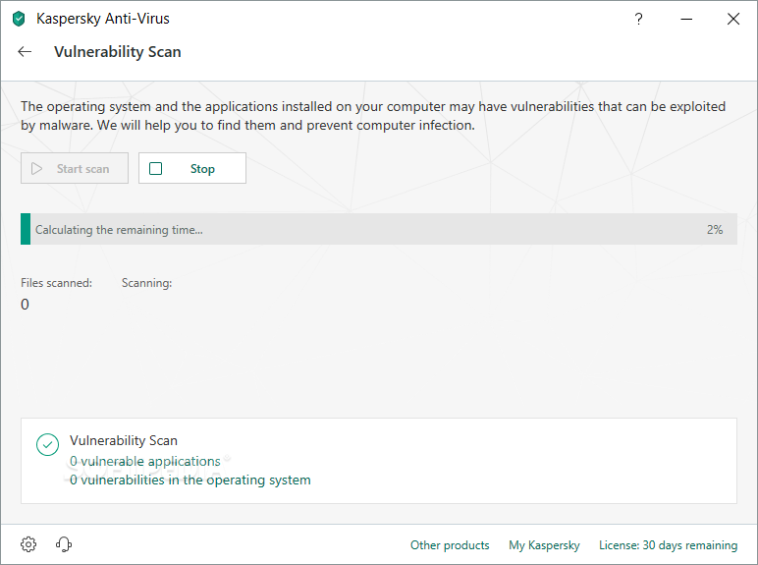The height and width of the screenshot is (565, 758).
Task: Minimize the Kaspersky window
Action: (x=686, y=19)
